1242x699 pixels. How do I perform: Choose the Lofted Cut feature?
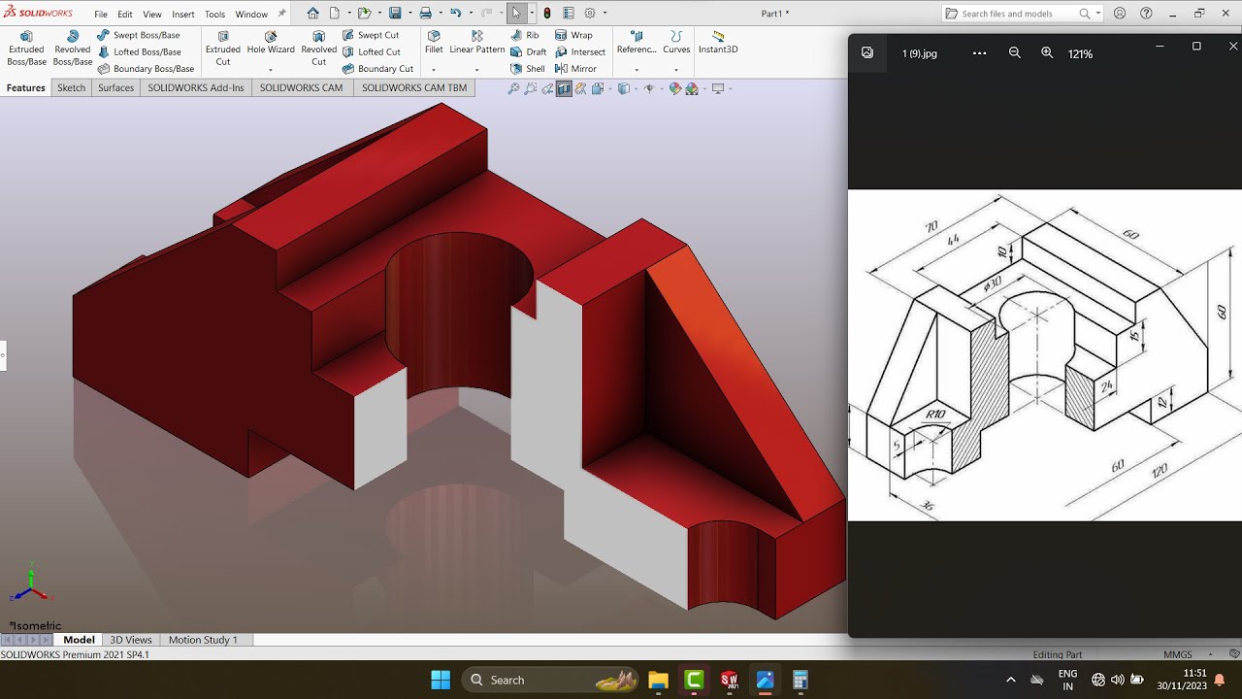coord(372,51)
